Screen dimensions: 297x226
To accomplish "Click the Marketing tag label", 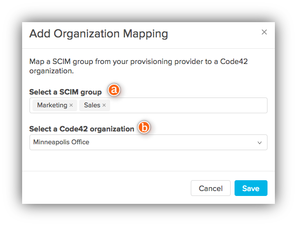I will coord(52,105).
